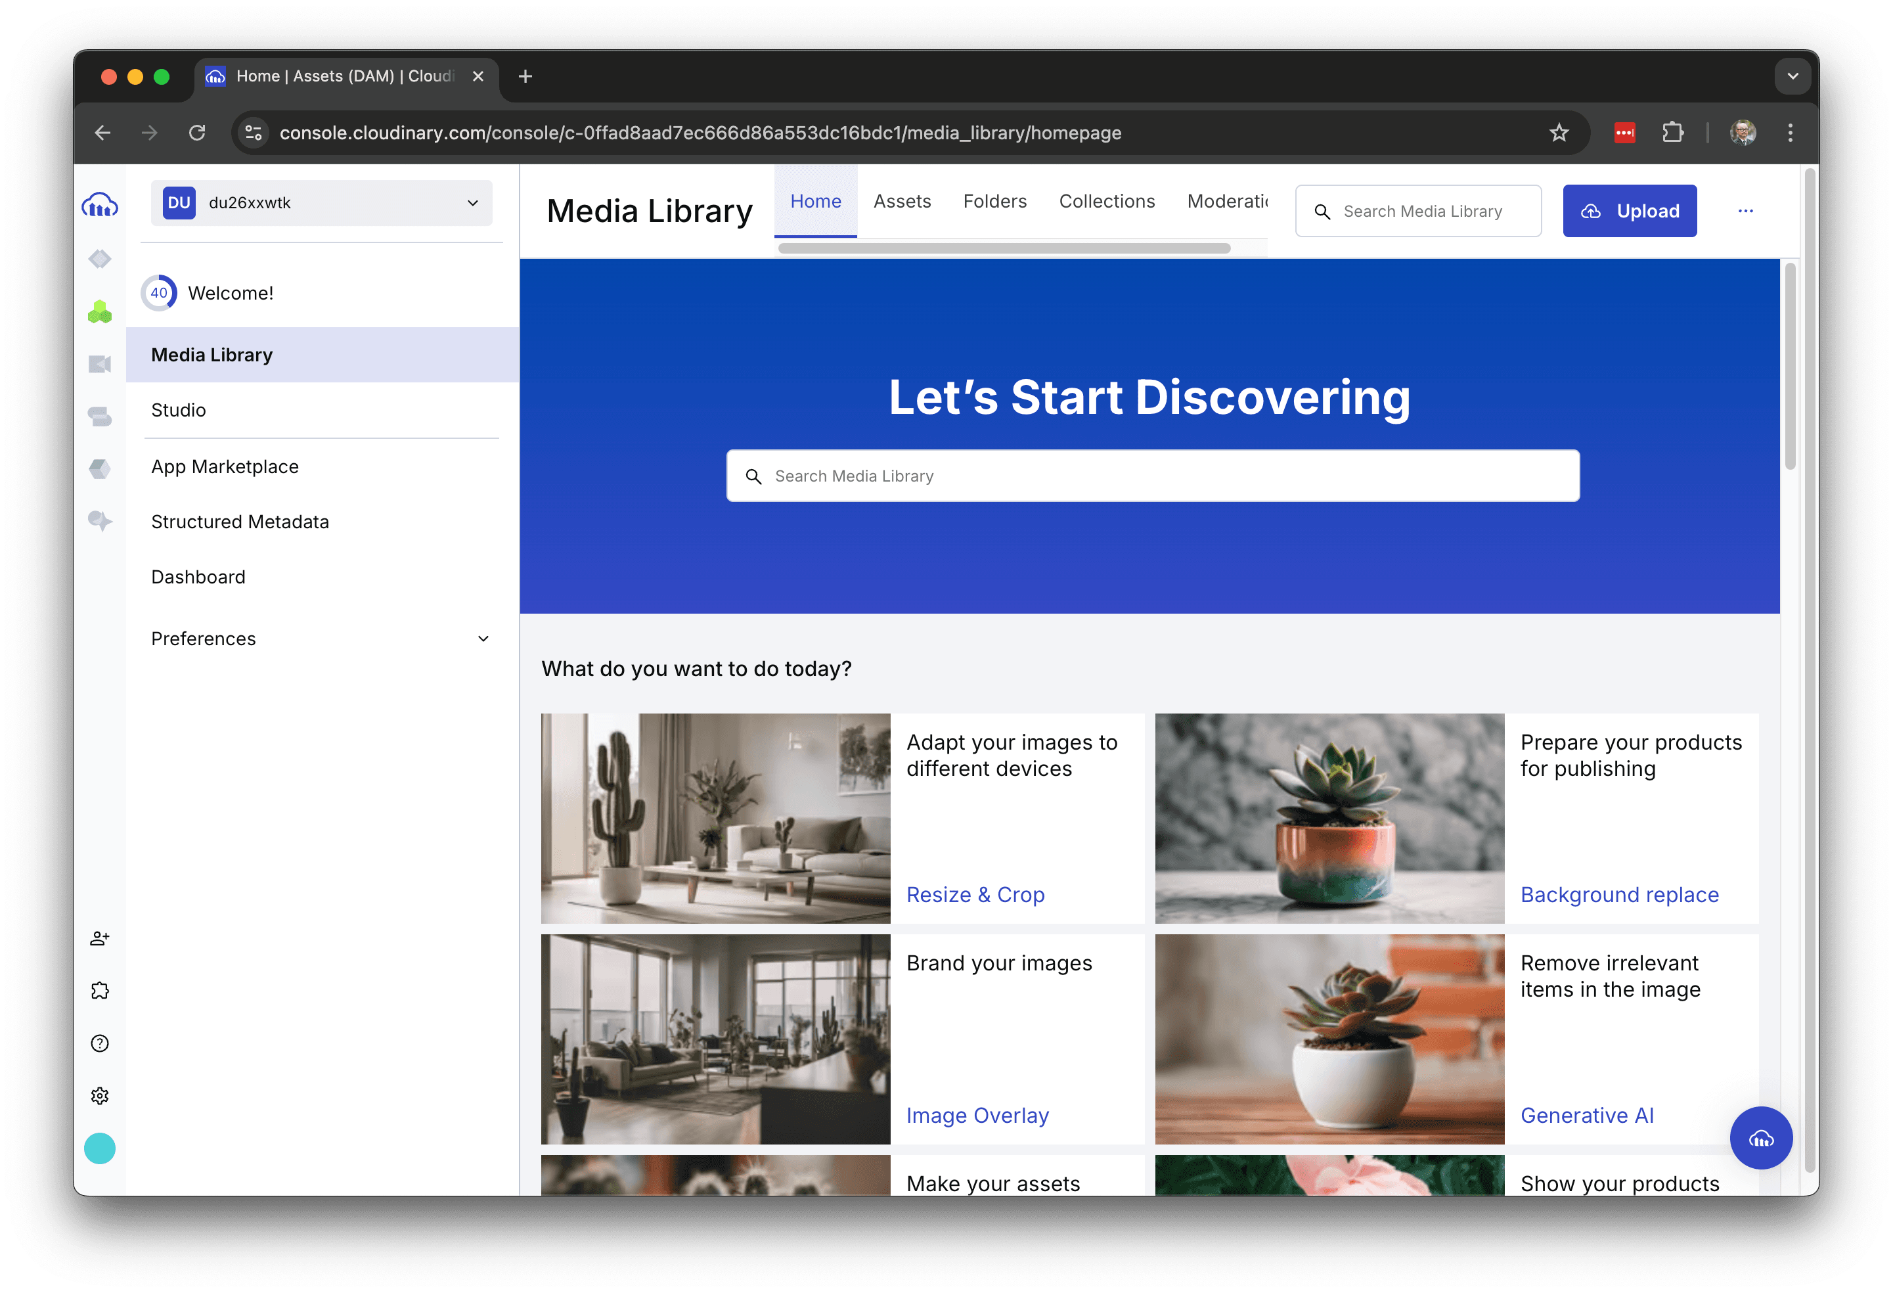Viewport: 1893px width, 1293px height.
Task: Click the horizontal tab scrollbar under tabs
Action: click(x=1004, y=248)
